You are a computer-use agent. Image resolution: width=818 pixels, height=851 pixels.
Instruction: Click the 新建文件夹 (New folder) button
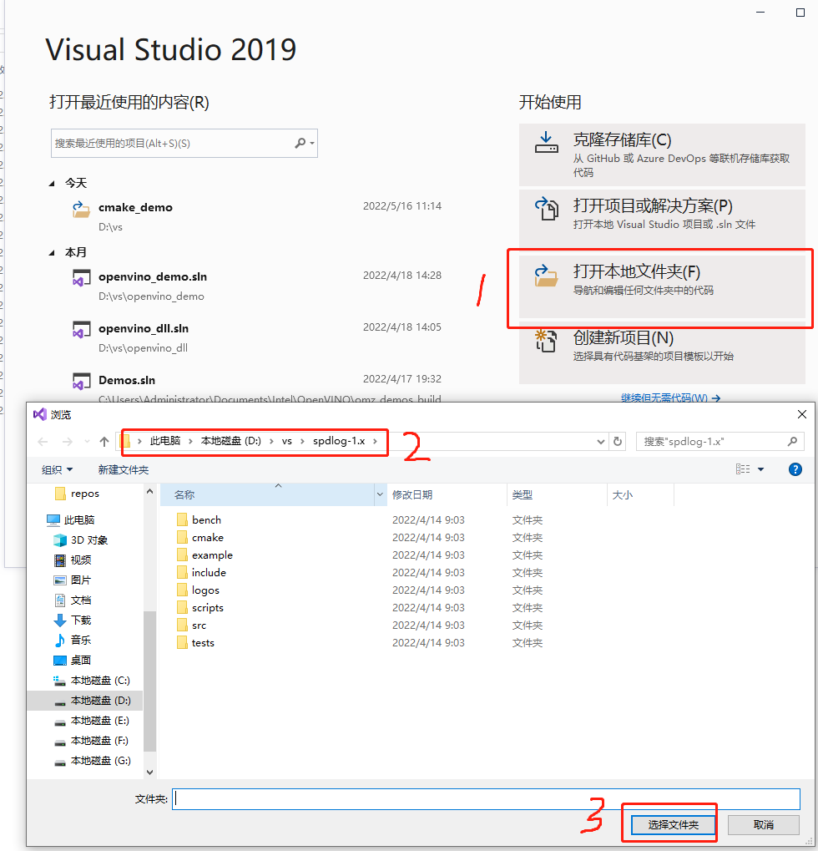124,469
